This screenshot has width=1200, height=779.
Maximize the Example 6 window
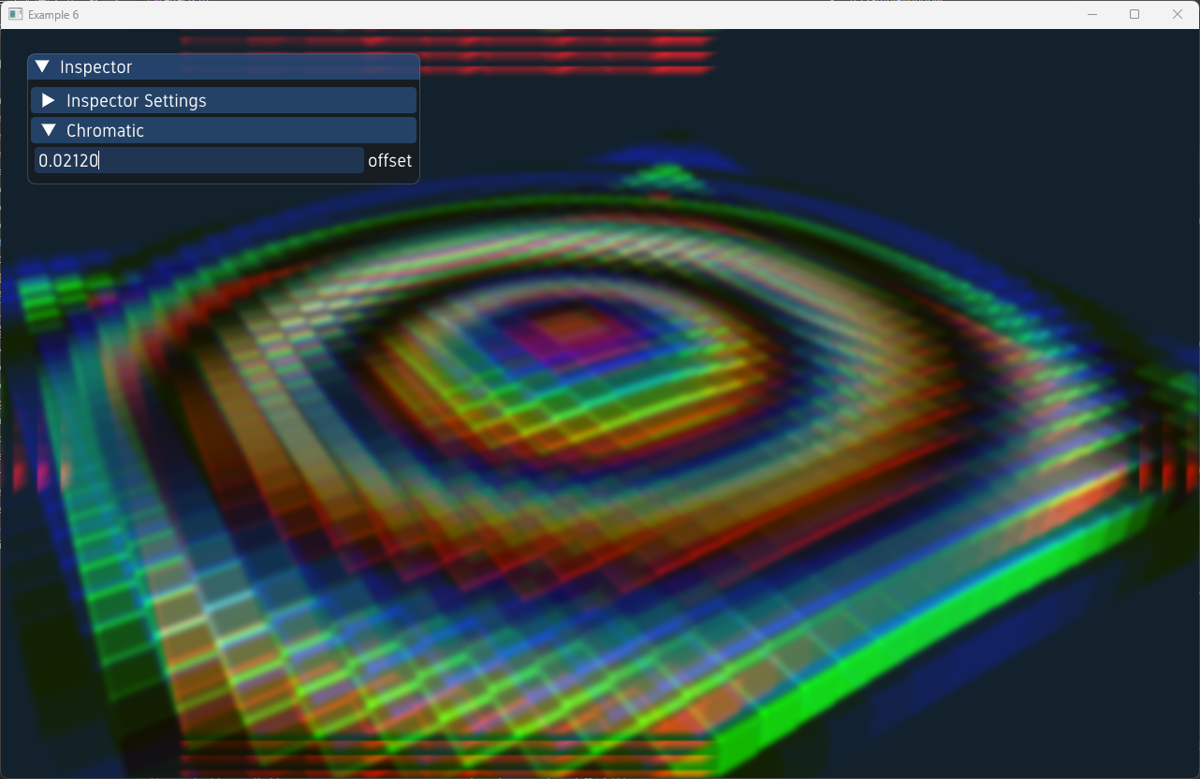(1134, 14)
